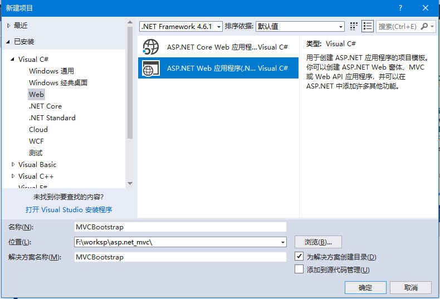Select the Web category under Visual C#
This screenshot has width=440, height=299.
(x=36, y=94)
